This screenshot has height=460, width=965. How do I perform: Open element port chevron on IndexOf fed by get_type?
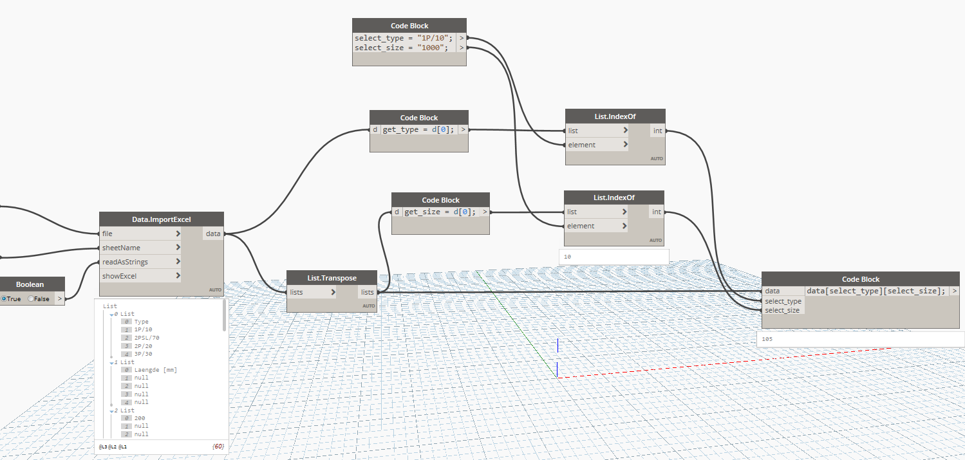coord(626,145)
